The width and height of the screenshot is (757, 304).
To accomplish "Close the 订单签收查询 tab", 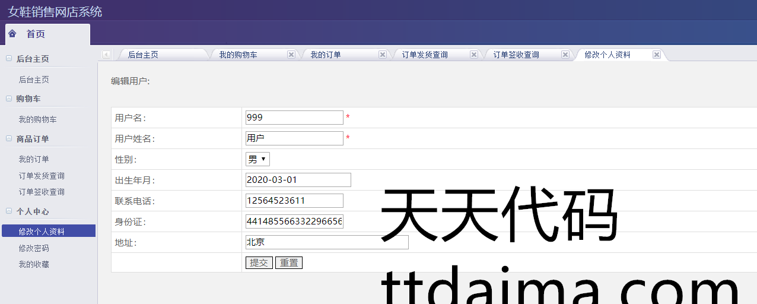I will tap(565, 55).
